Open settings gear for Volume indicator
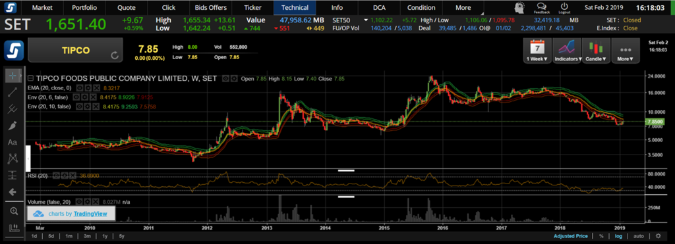675x244 pixels. [x=88, y=201]
